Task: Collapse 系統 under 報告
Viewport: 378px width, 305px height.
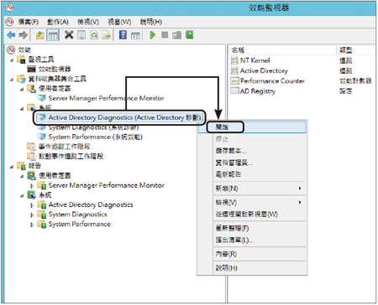Action: (x=22, y=196)
